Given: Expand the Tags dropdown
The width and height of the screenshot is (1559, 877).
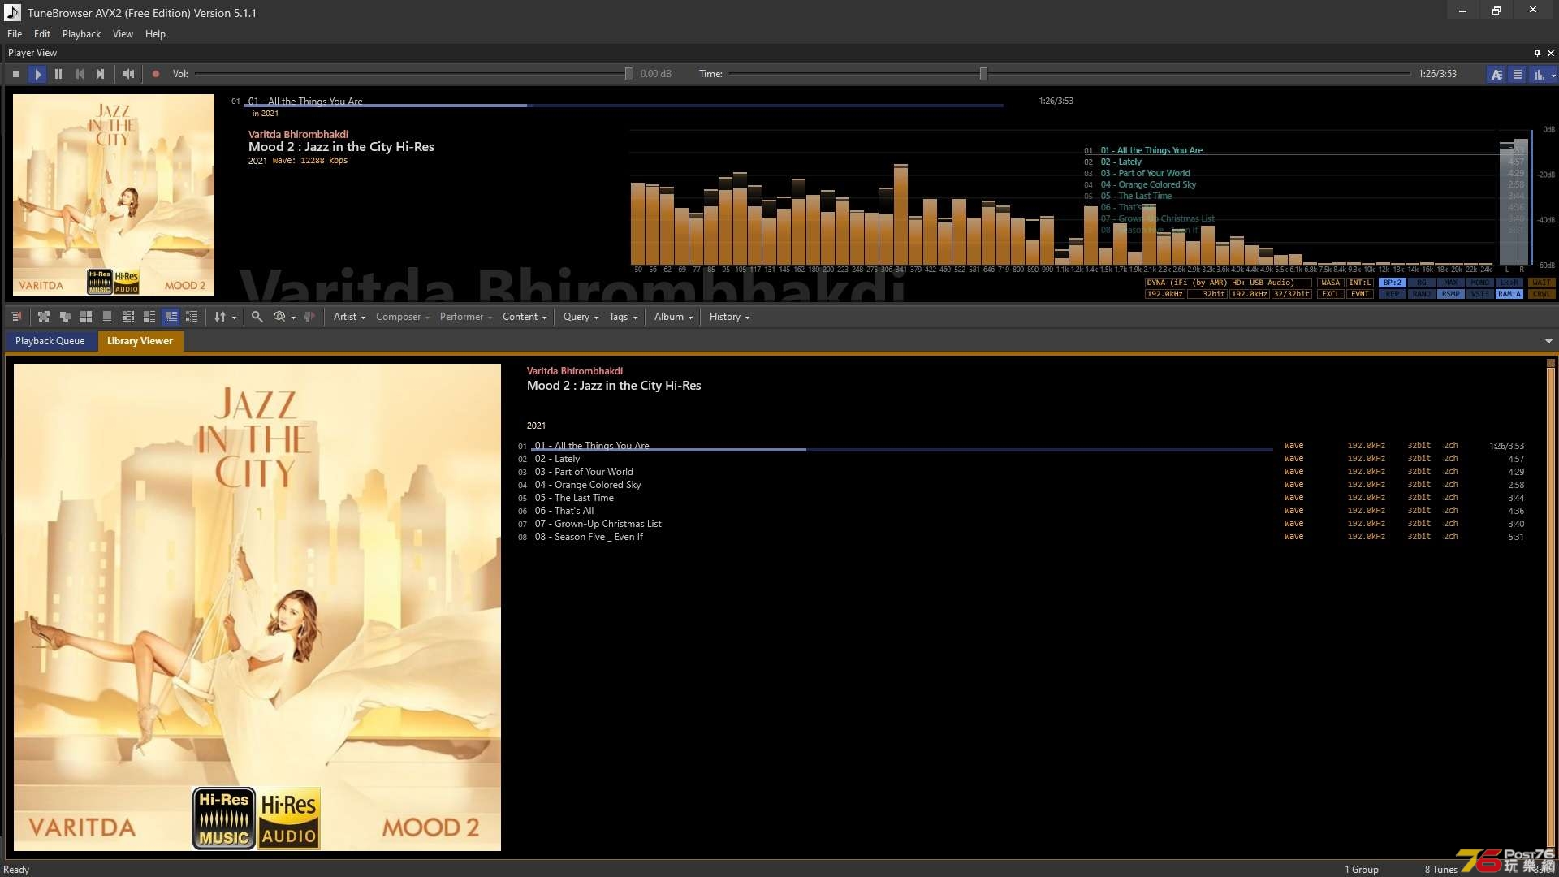Looking at the screenshot, I should pos(623,317).
